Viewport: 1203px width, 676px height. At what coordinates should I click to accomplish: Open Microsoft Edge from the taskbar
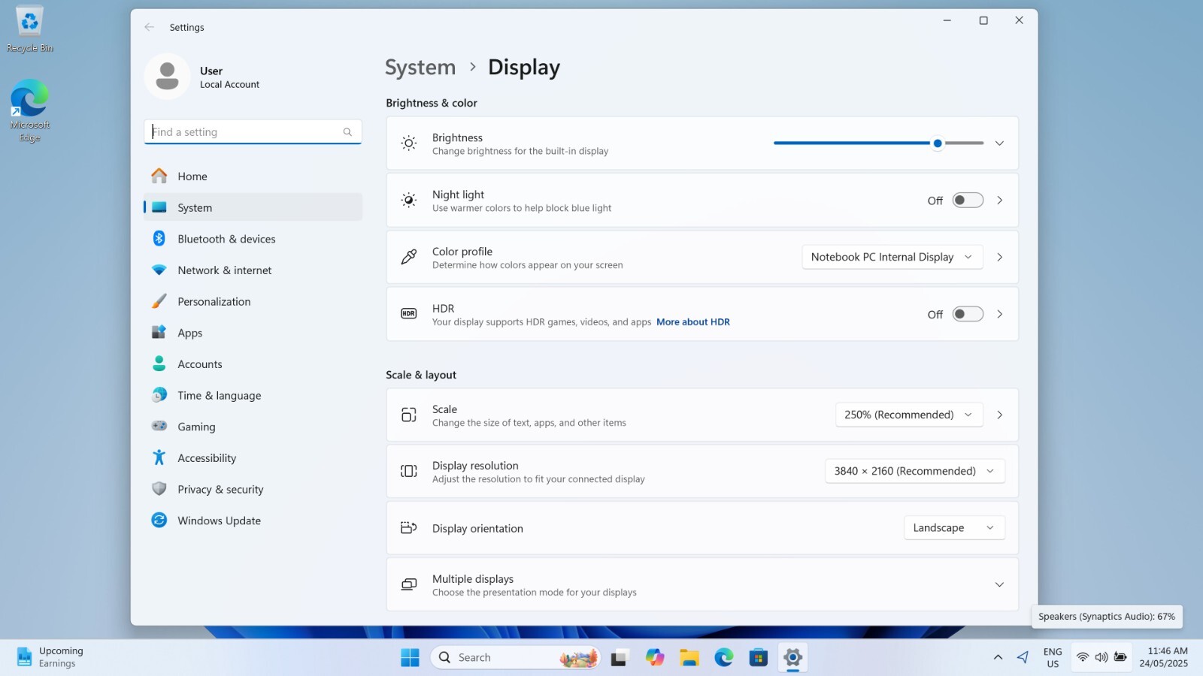point(723,658)
